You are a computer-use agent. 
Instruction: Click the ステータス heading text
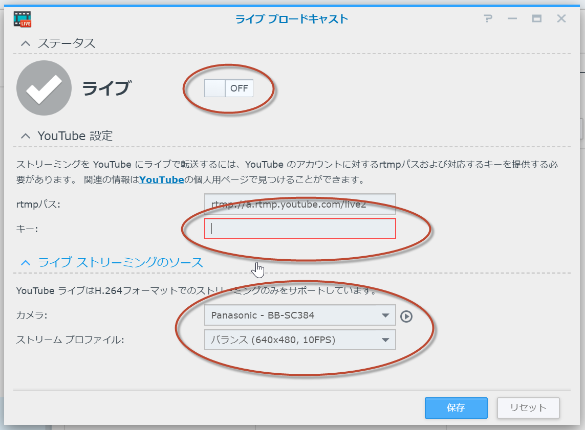click(x=67, y=43)
